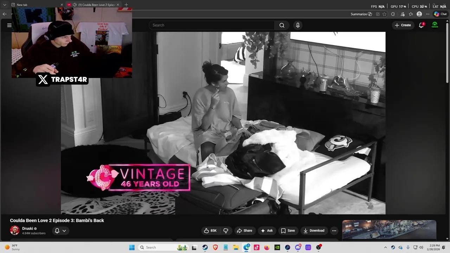Open the Edge favorites list icon
Screen dimensions: 450x253
tap(411, 14)
